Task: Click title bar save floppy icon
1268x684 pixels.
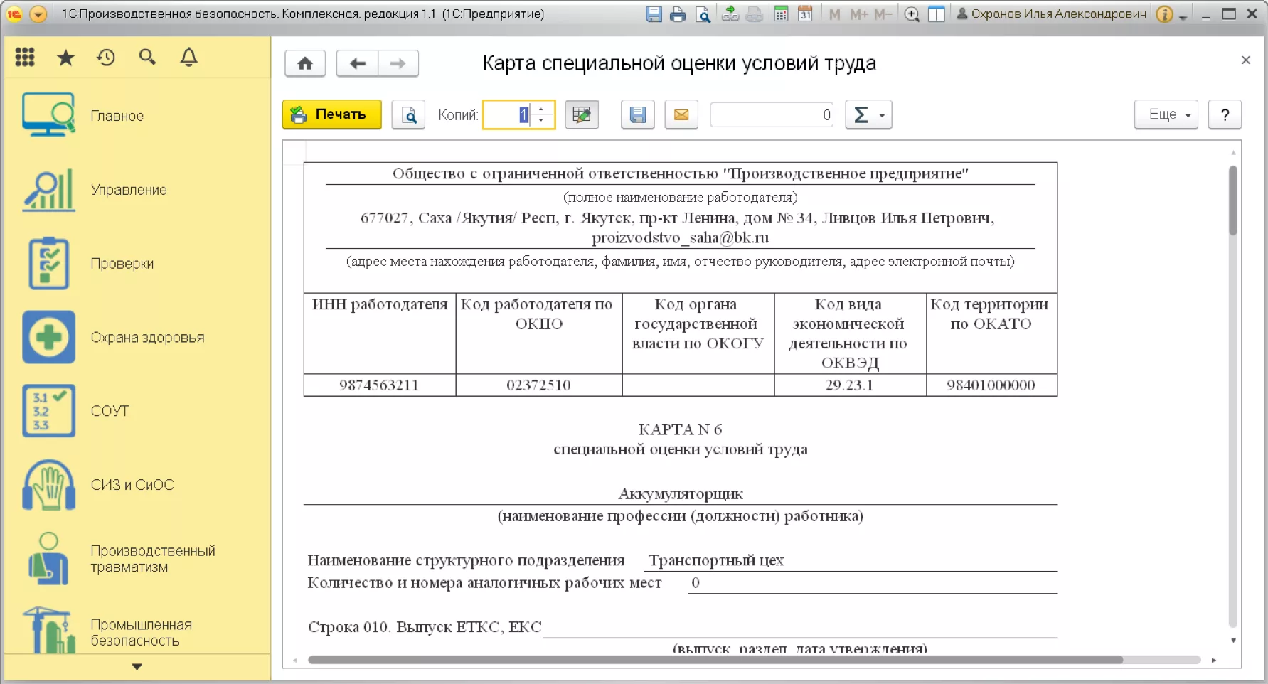Action: click(x=654, y=14)
